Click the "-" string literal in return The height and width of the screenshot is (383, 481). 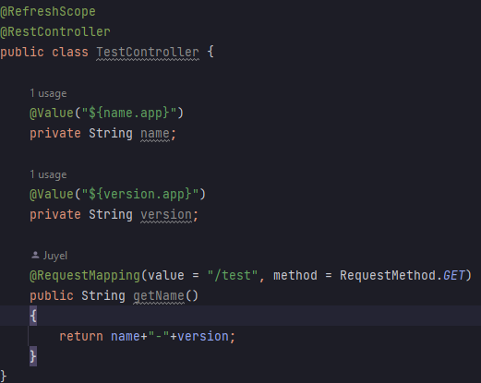click(x=159, y=336)
